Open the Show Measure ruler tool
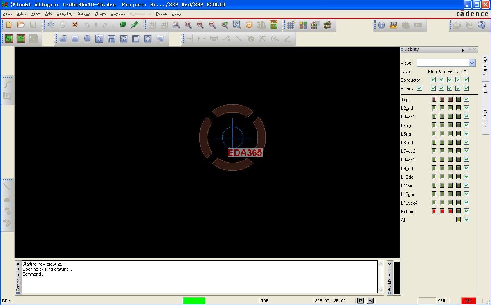The width and height of the screenshot is (491, 305). coord(394,25)
